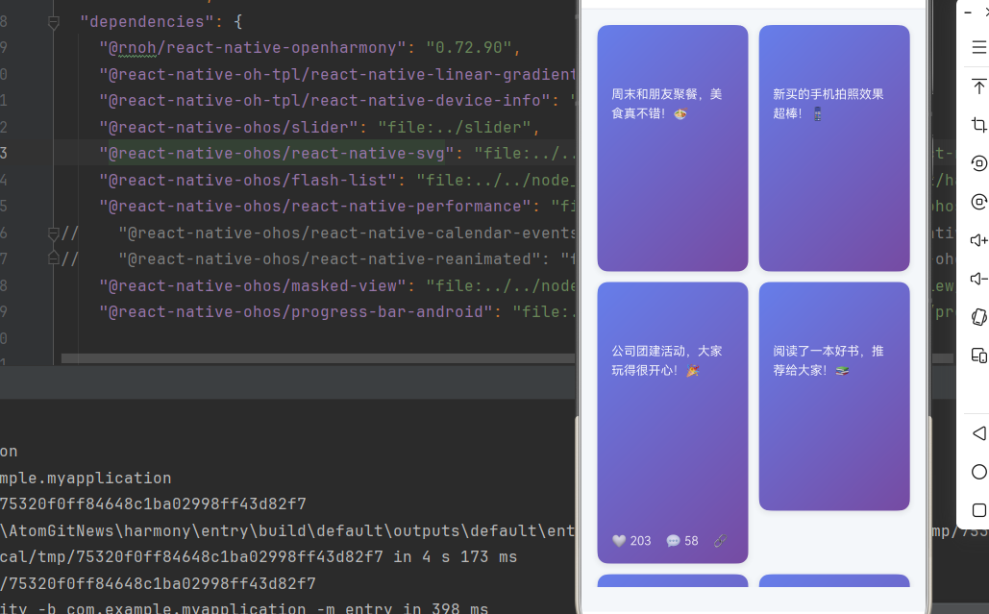Click the pin-to-top arrow icon
The width and height of the screenshot is (989, 614).
click(x=978, y=86)
